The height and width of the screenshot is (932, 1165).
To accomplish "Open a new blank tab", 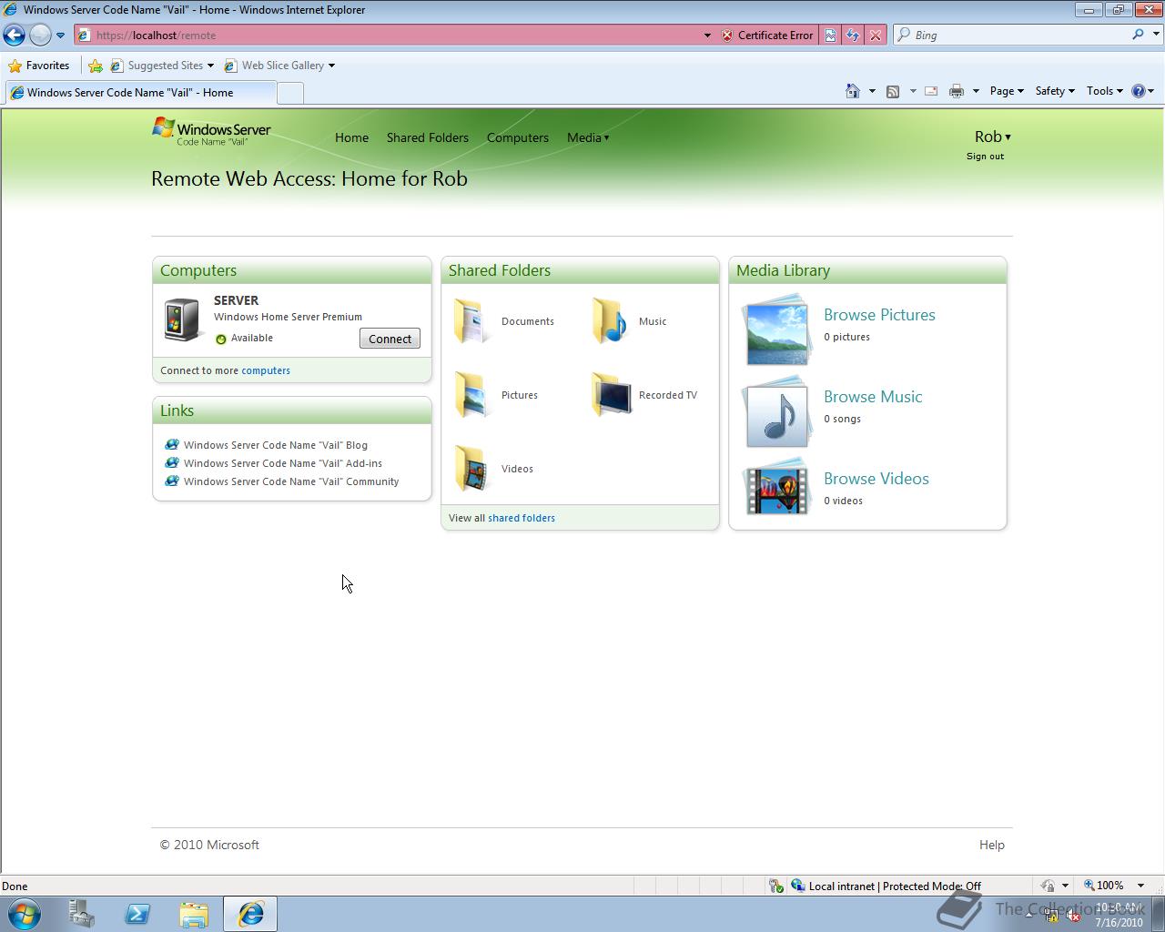I will coord(289,93).
